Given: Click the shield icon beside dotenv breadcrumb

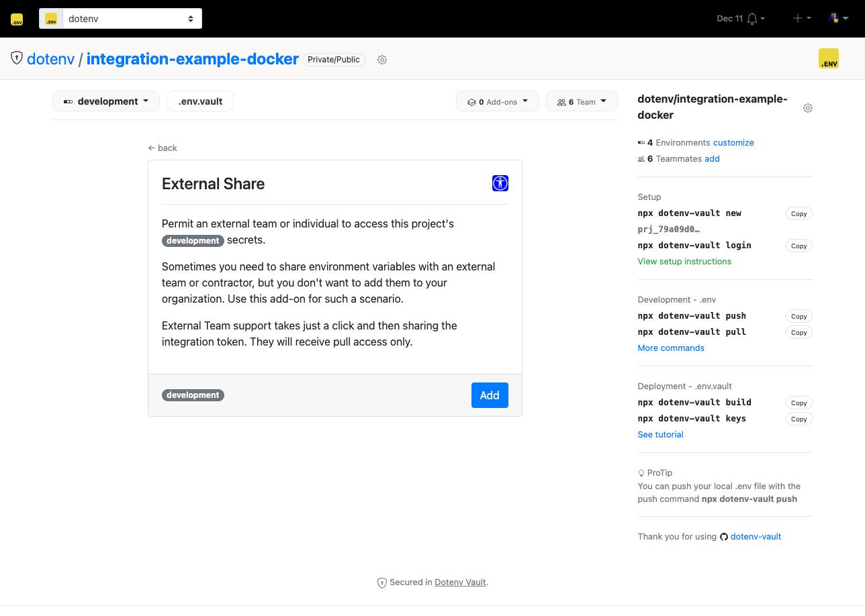Looking at the screenshot, I should (17, 58).
